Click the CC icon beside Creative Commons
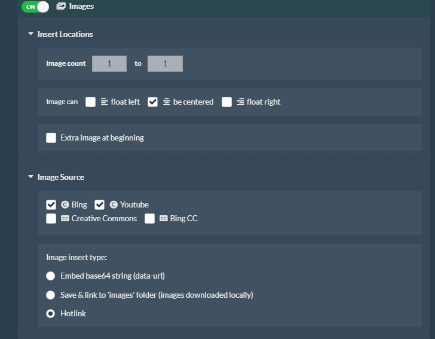 (65, 218)
